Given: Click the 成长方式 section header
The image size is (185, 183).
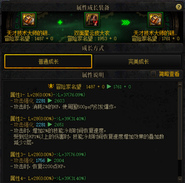Looking at the screenshot, I should tap(92, 48).
